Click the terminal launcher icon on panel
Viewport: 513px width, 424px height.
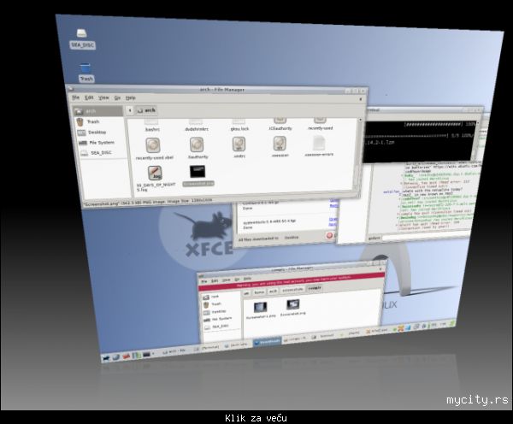pos(146,354)
